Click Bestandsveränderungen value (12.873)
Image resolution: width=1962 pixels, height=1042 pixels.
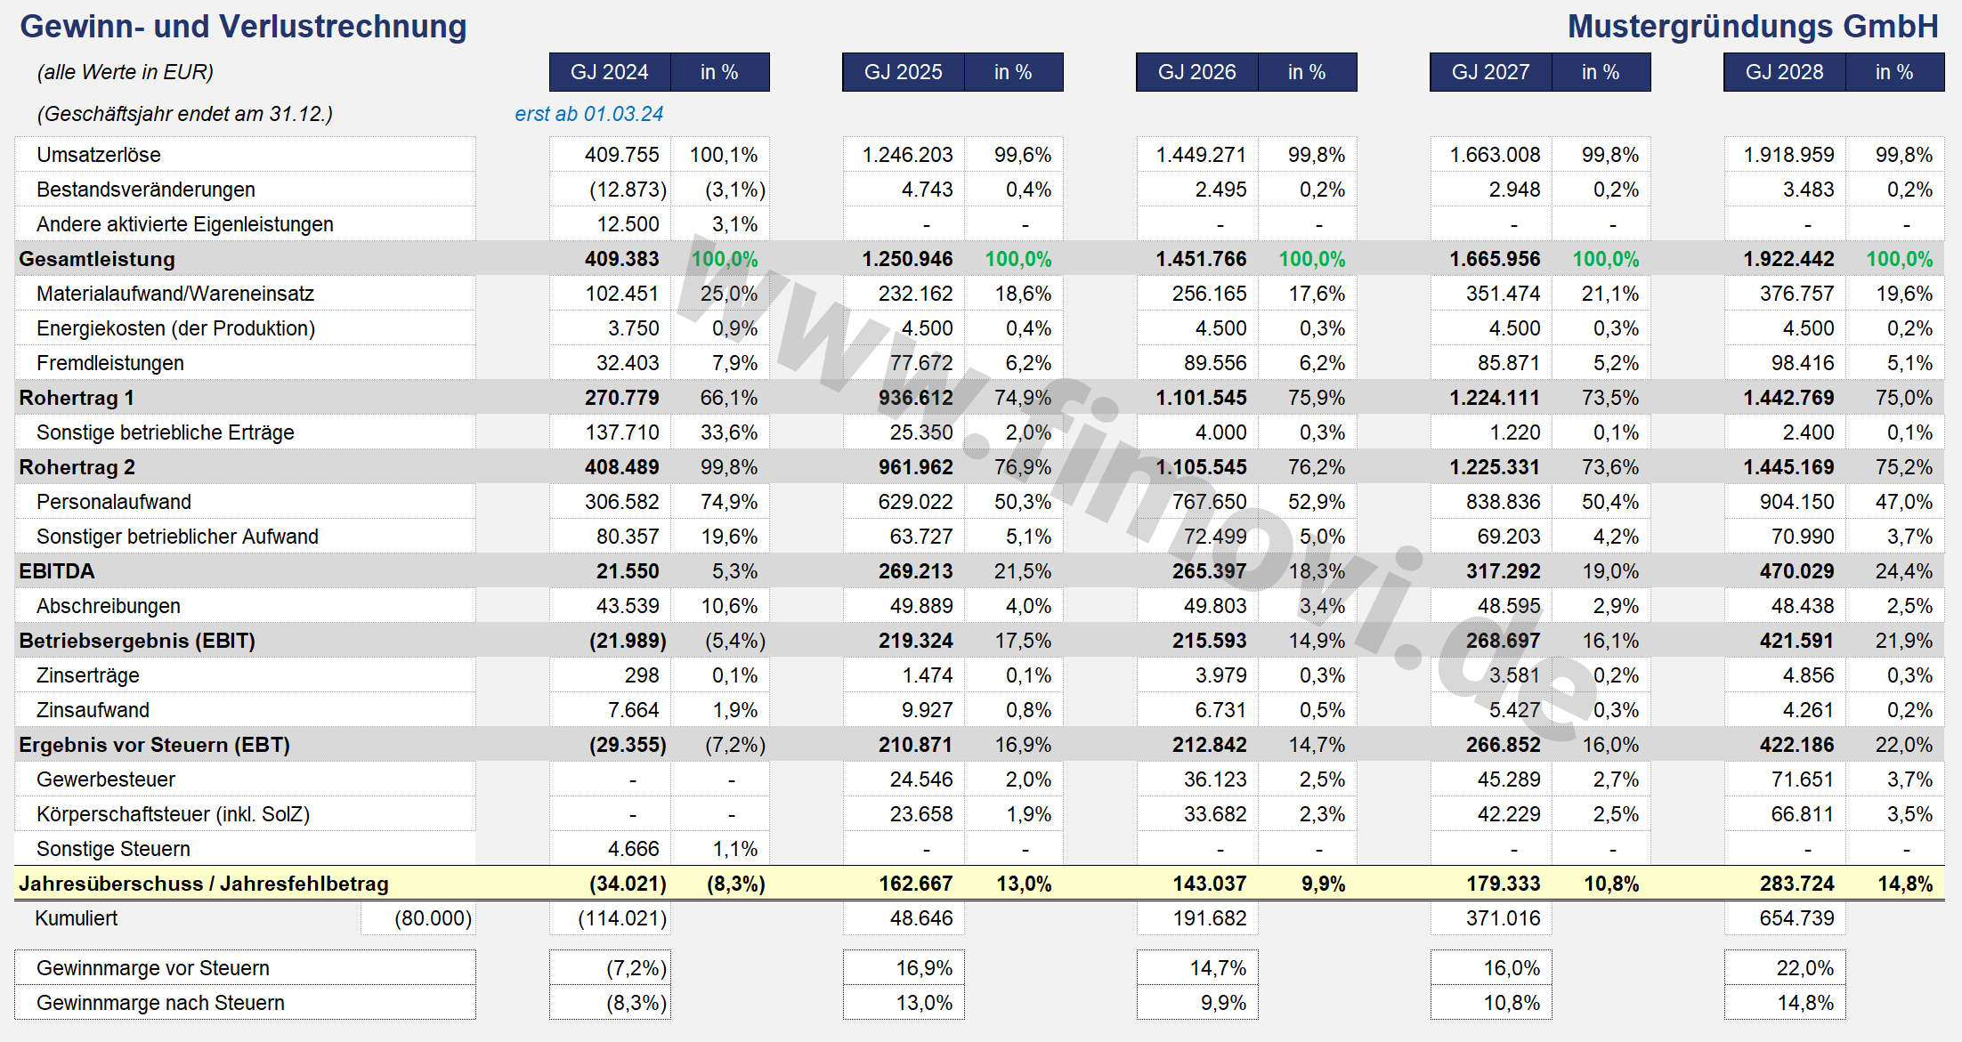pyautogui.click(x=628, y=190)
